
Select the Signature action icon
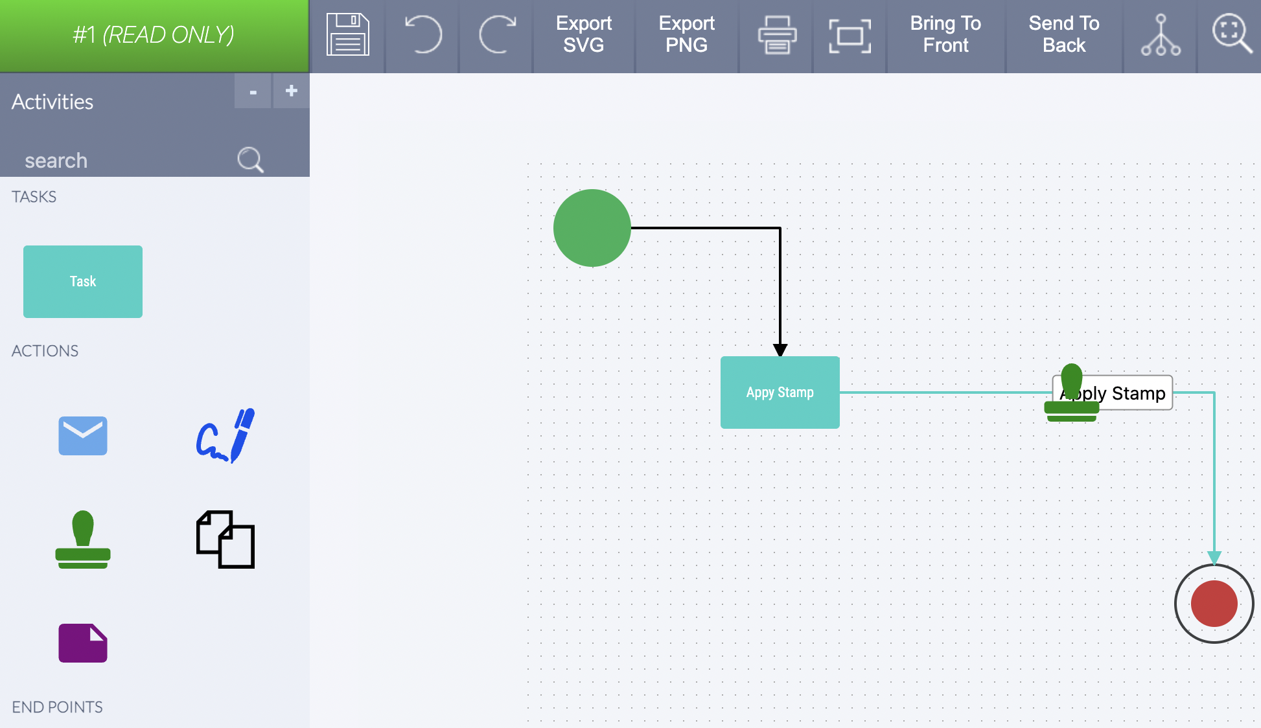(x=225, y=435)
